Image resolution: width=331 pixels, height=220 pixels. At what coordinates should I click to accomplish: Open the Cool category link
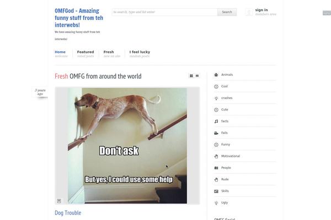tap(225, 86)
